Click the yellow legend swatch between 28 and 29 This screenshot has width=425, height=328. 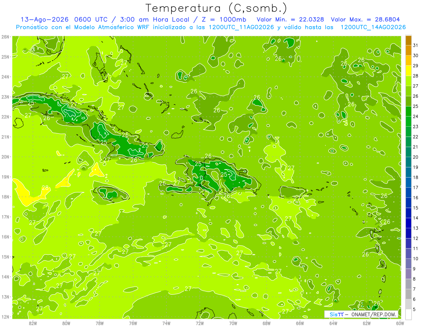point(408,71)
